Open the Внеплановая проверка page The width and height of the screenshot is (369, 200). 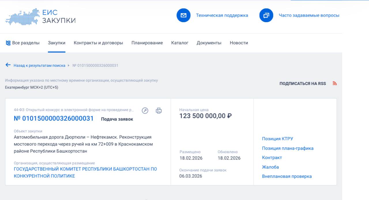coord(287,176)
